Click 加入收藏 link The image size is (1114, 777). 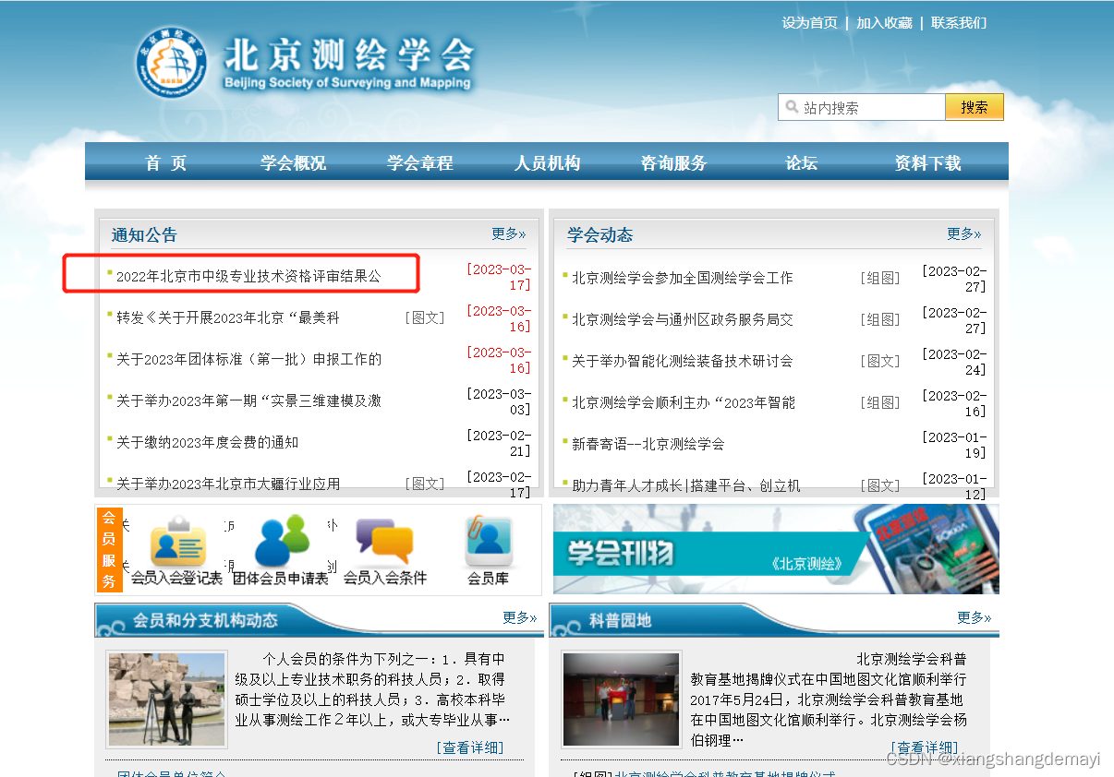click(884, 23)
